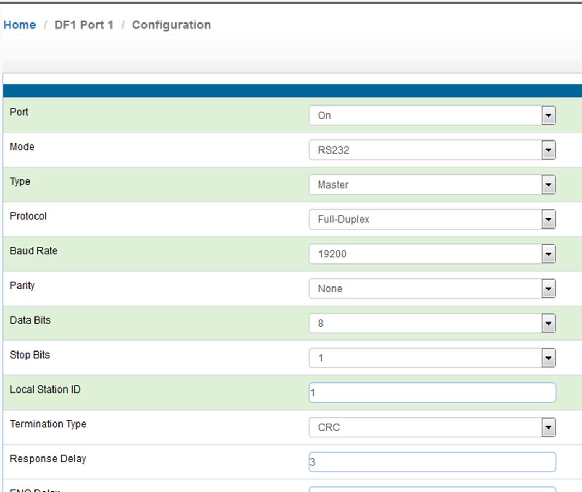This screenshot has height=492, width=582.
Task: Select the Configuration breadcrumb item
Action: (x=172, y=25)
